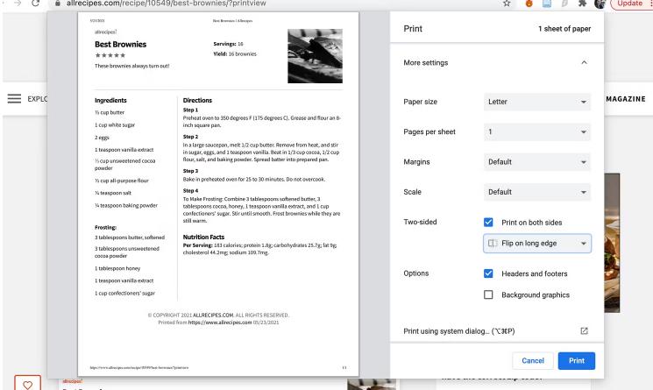Open the Chrome extensions puzzle icon

tap(582, 4)
